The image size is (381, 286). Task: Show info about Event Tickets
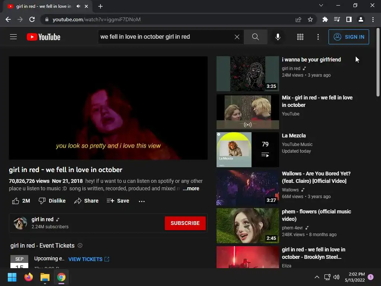point(80,246)
